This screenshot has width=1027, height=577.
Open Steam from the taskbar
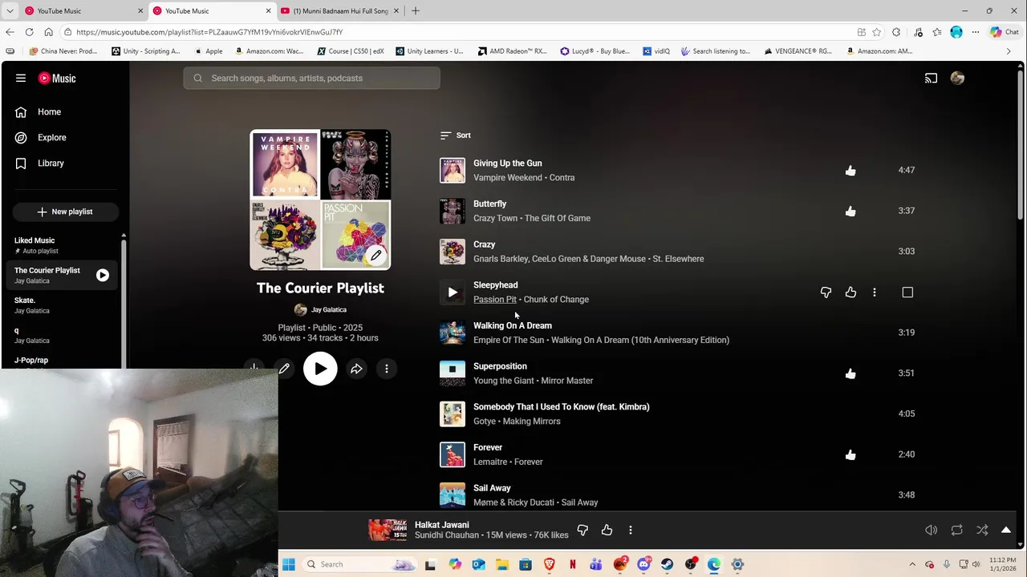[667, 564]
